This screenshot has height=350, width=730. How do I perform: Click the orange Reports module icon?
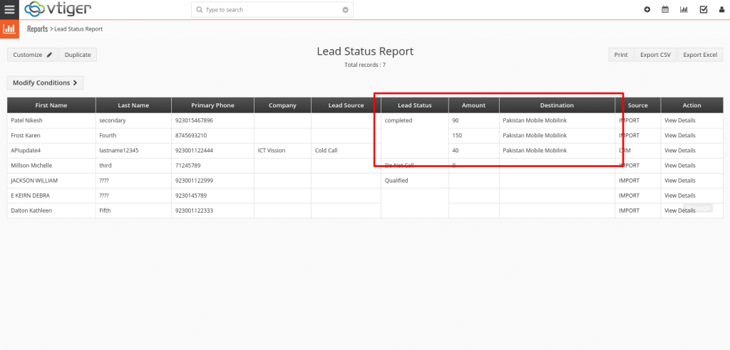[9, 29]
